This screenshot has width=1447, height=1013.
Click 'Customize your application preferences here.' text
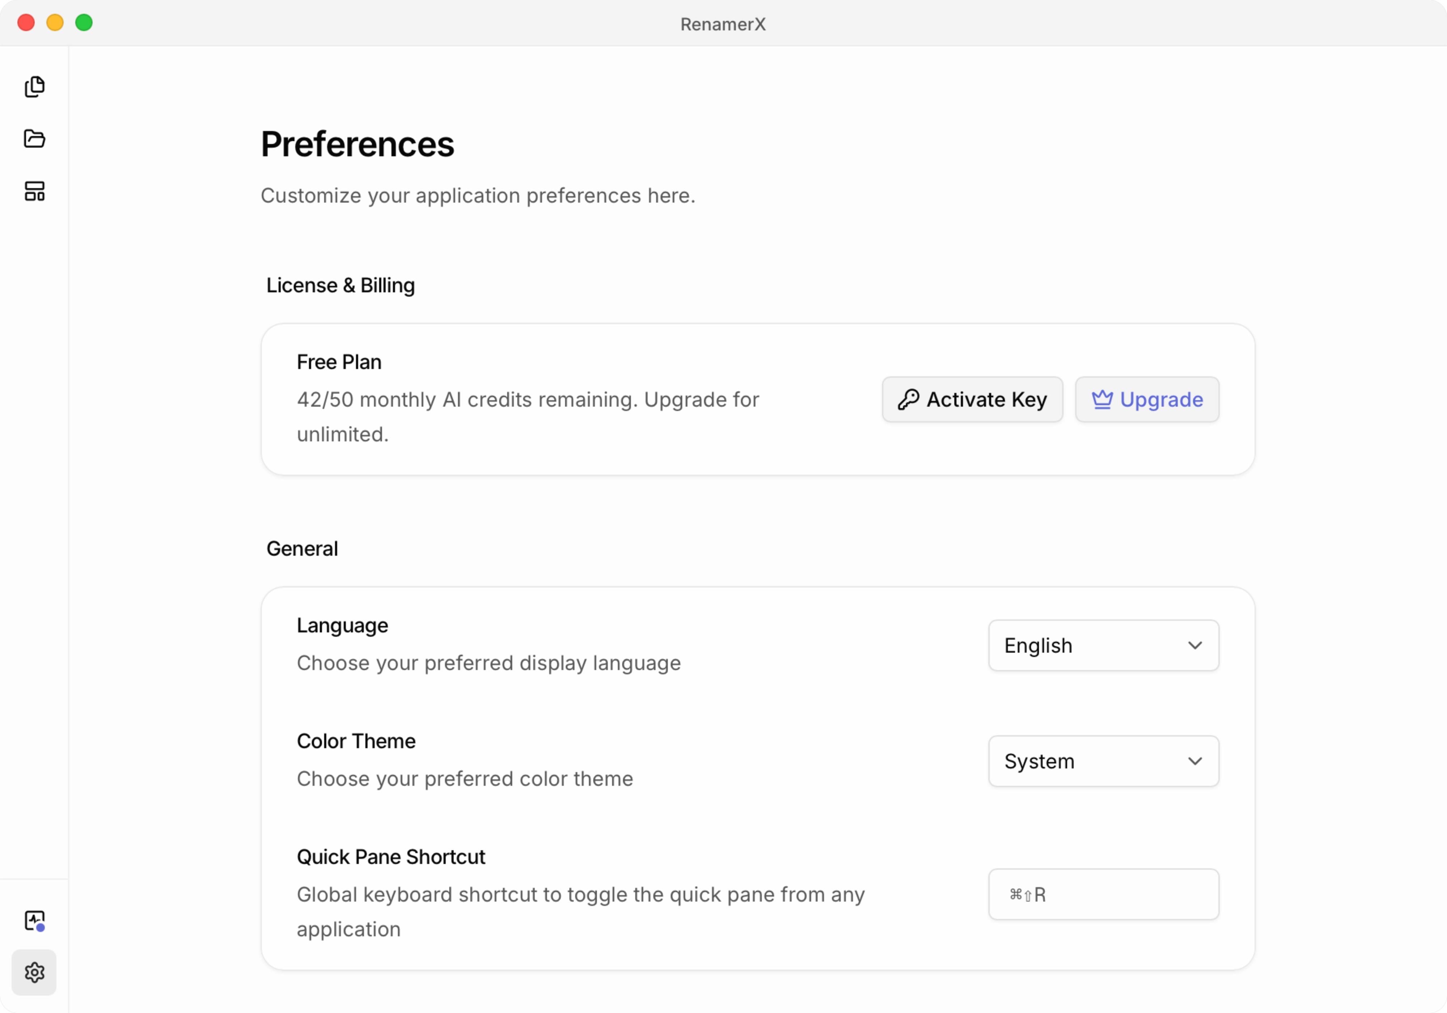point(478,196)
